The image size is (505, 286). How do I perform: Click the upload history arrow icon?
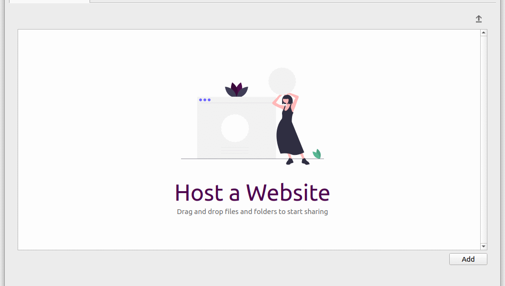pos(479,19)
